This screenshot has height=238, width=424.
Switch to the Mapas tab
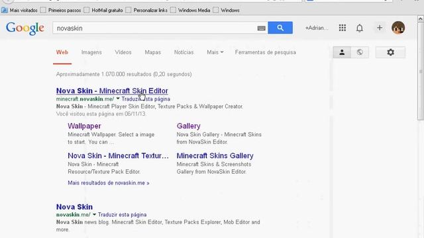[153, 52]
